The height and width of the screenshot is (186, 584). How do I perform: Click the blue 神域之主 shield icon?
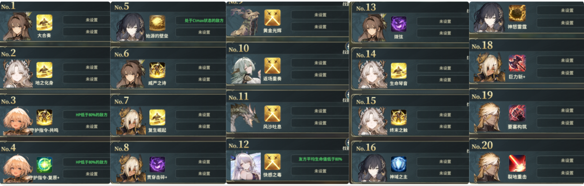(x=398, y=164)
